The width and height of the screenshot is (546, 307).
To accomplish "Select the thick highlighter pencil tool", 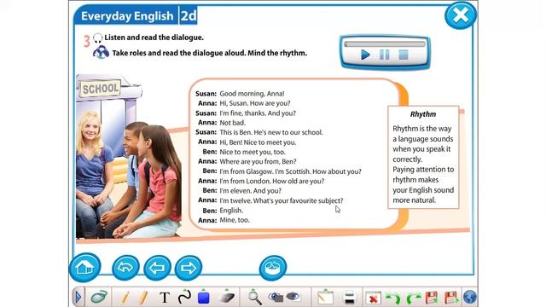I will pyautogui.click(x=142, y=298).
